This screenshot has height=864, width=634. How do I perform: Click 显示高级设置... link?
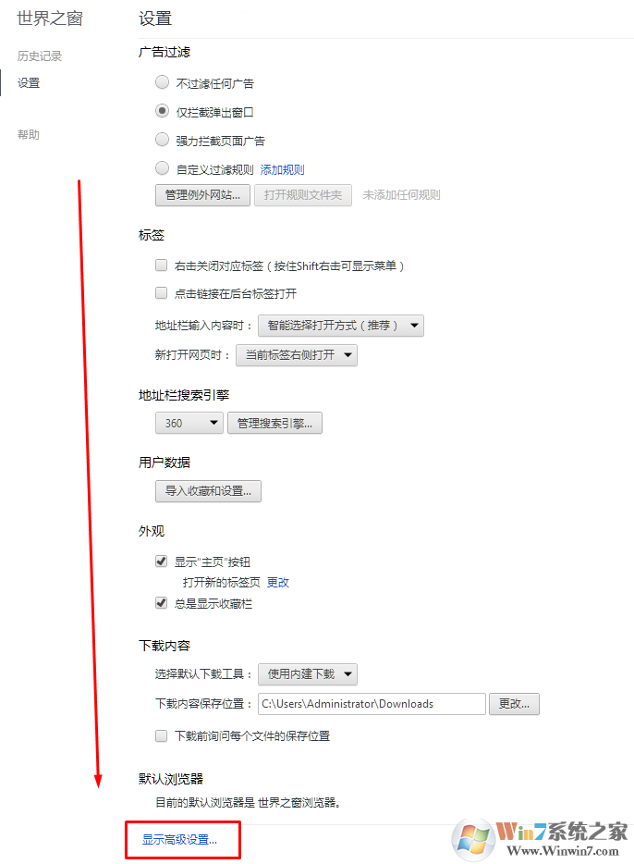(180, 840)
